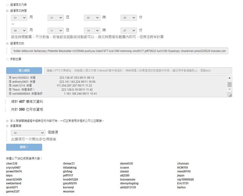Check the fair-draw promise checkbox (本人承諾)

[x=7, y=121]
